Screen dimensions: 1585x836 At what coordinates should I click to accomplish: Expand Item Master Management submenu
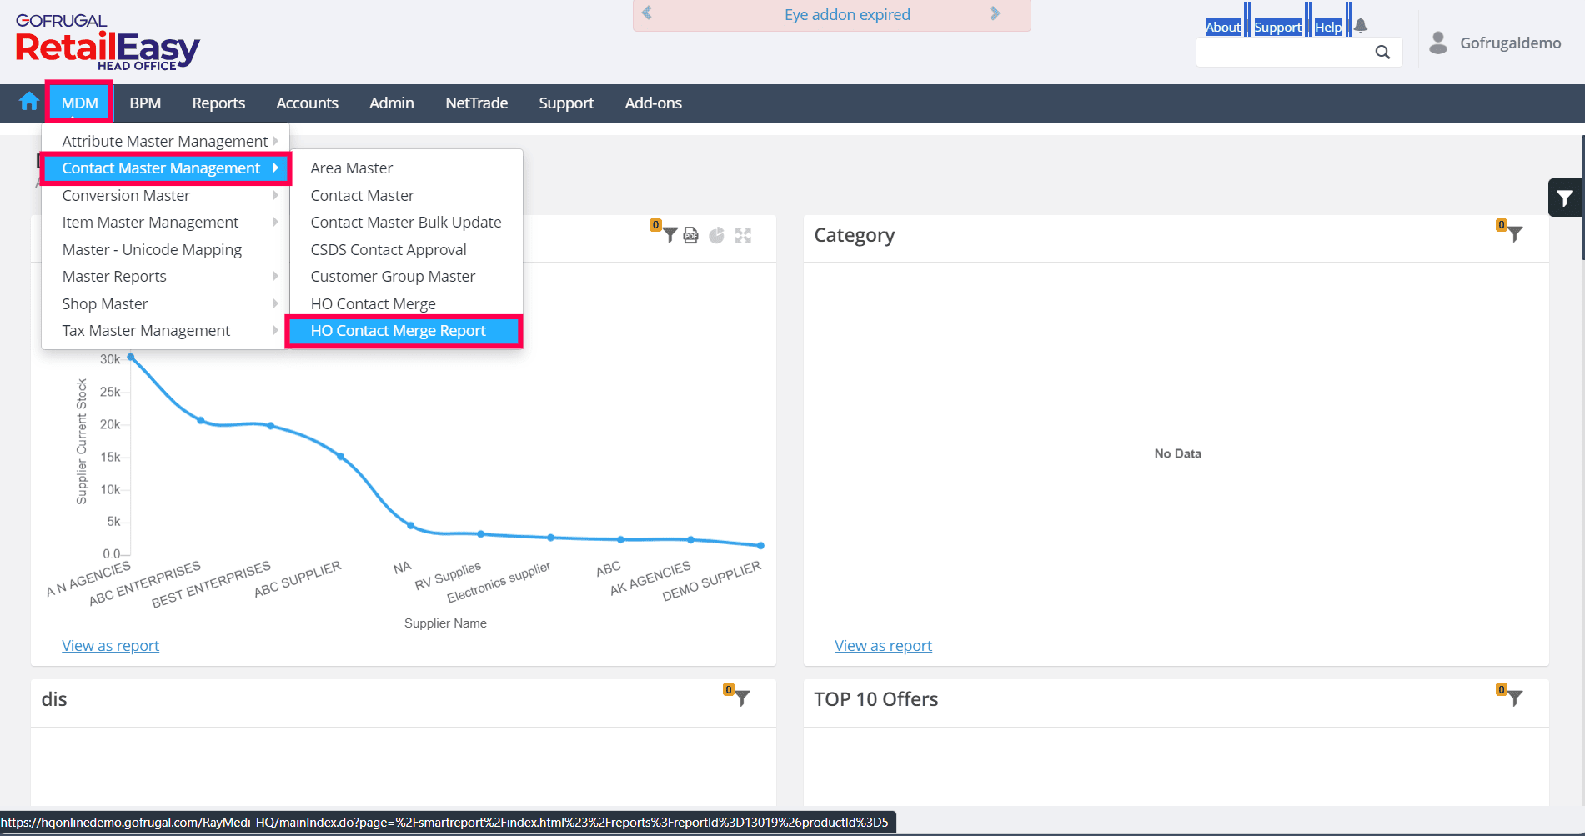[166, 223]
